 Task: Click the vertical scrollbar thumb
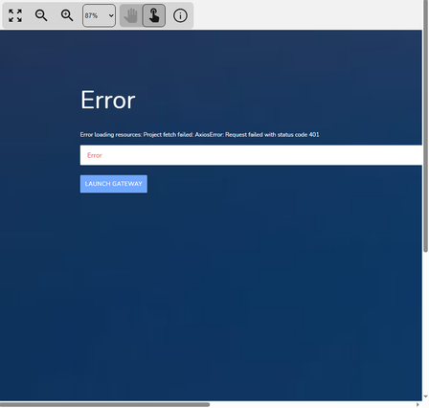pos(425,126)
